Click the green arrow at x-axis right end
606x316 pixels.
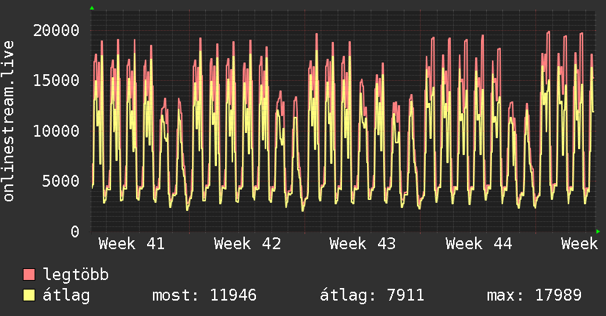(598, 231)
